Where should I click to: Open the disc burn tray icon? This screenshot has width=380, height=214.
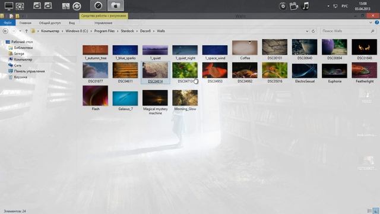pyautogui.click(x=283, y=6)
